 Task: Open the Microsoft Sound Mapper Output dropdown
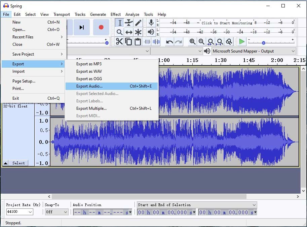(254, 51)
